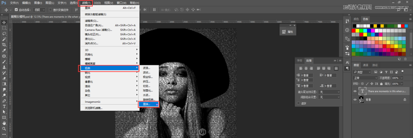Screen dimensions: 413x138
Task: Select the Magic Wand tool
Action: pos(4,39)
